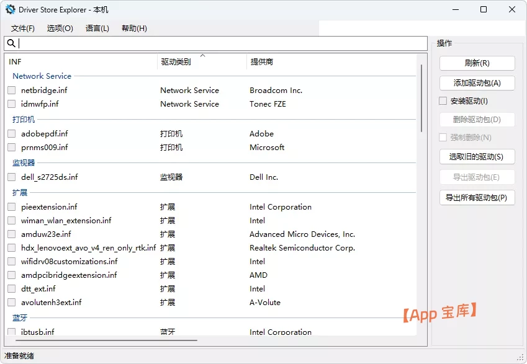Image resolution: width=527 pixels, height=364 pixels.
Task: Collapse the 扩展 group header
Action: [x=20, y=193]
